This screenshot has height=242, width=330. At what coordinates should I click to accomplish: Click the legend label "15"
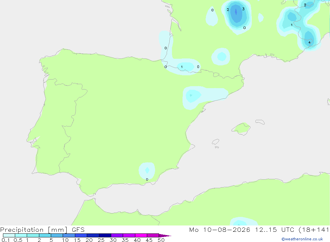point(77,240)
